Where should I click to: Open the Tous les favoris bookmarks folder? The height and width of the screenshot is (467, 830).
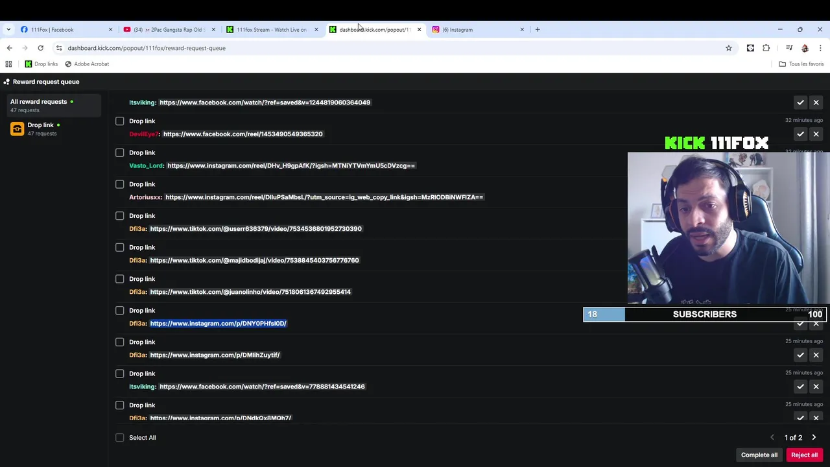click(801, 64)
